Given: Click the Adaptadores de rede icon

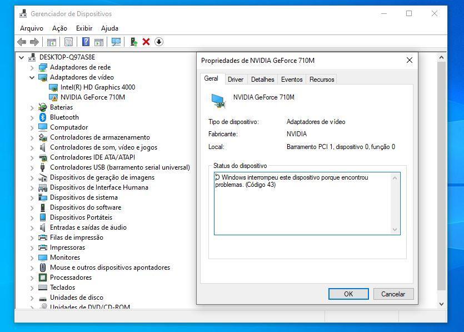Looking at the screenshot, I should point(43,67).
